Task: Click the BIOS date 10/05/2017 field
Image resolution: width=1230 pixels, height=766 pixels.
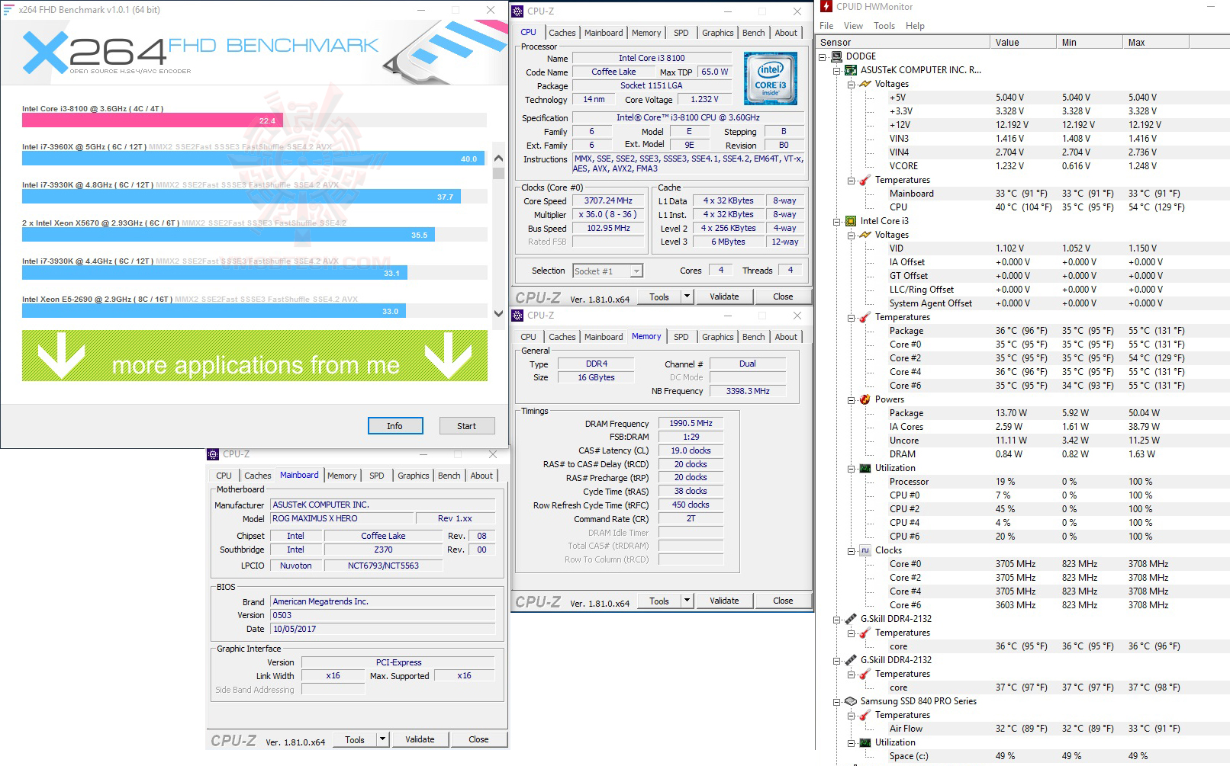Action: (x=383, y=629)
